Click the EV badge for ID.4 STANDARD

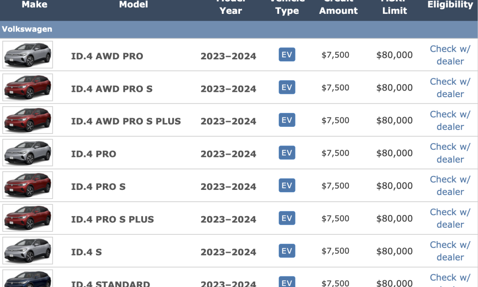(287, 282)
